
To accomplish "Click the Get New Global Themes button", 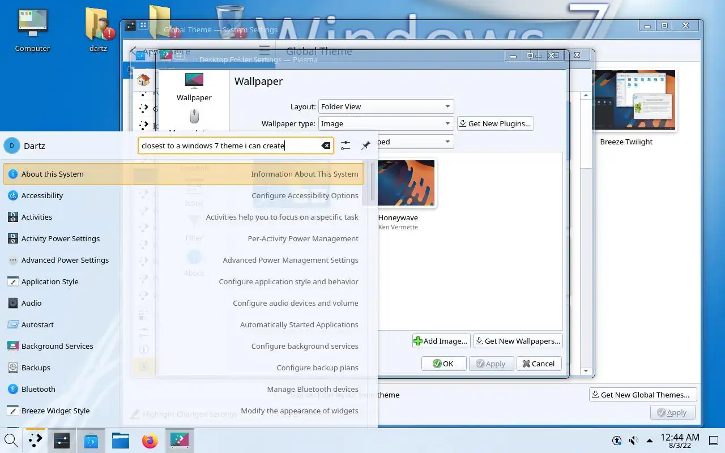I will point(643,395).
